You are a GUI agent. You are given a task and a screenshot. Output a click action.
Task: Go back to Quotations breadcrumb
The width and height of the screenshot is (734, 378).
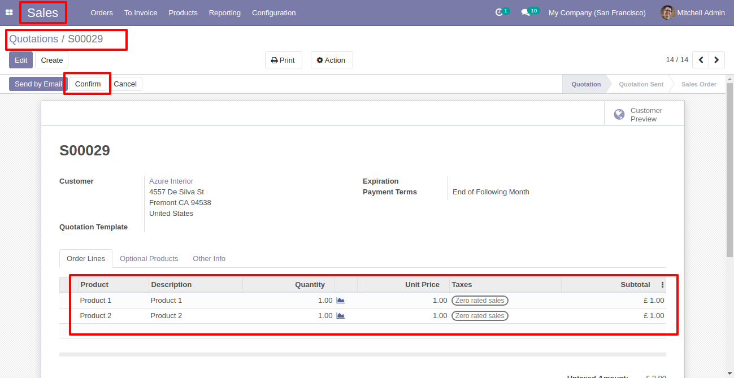coord(33,39)
